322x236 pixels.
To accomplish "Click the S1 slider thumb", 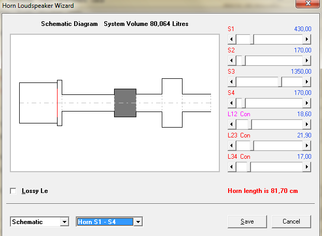I will coord(252,39).
